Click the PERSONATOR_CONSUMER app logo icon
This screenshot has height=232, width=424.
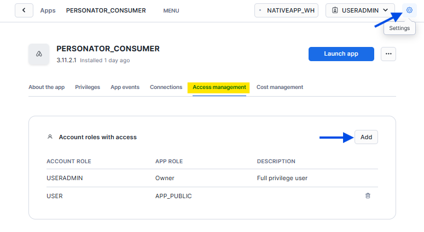coord(39,54)
